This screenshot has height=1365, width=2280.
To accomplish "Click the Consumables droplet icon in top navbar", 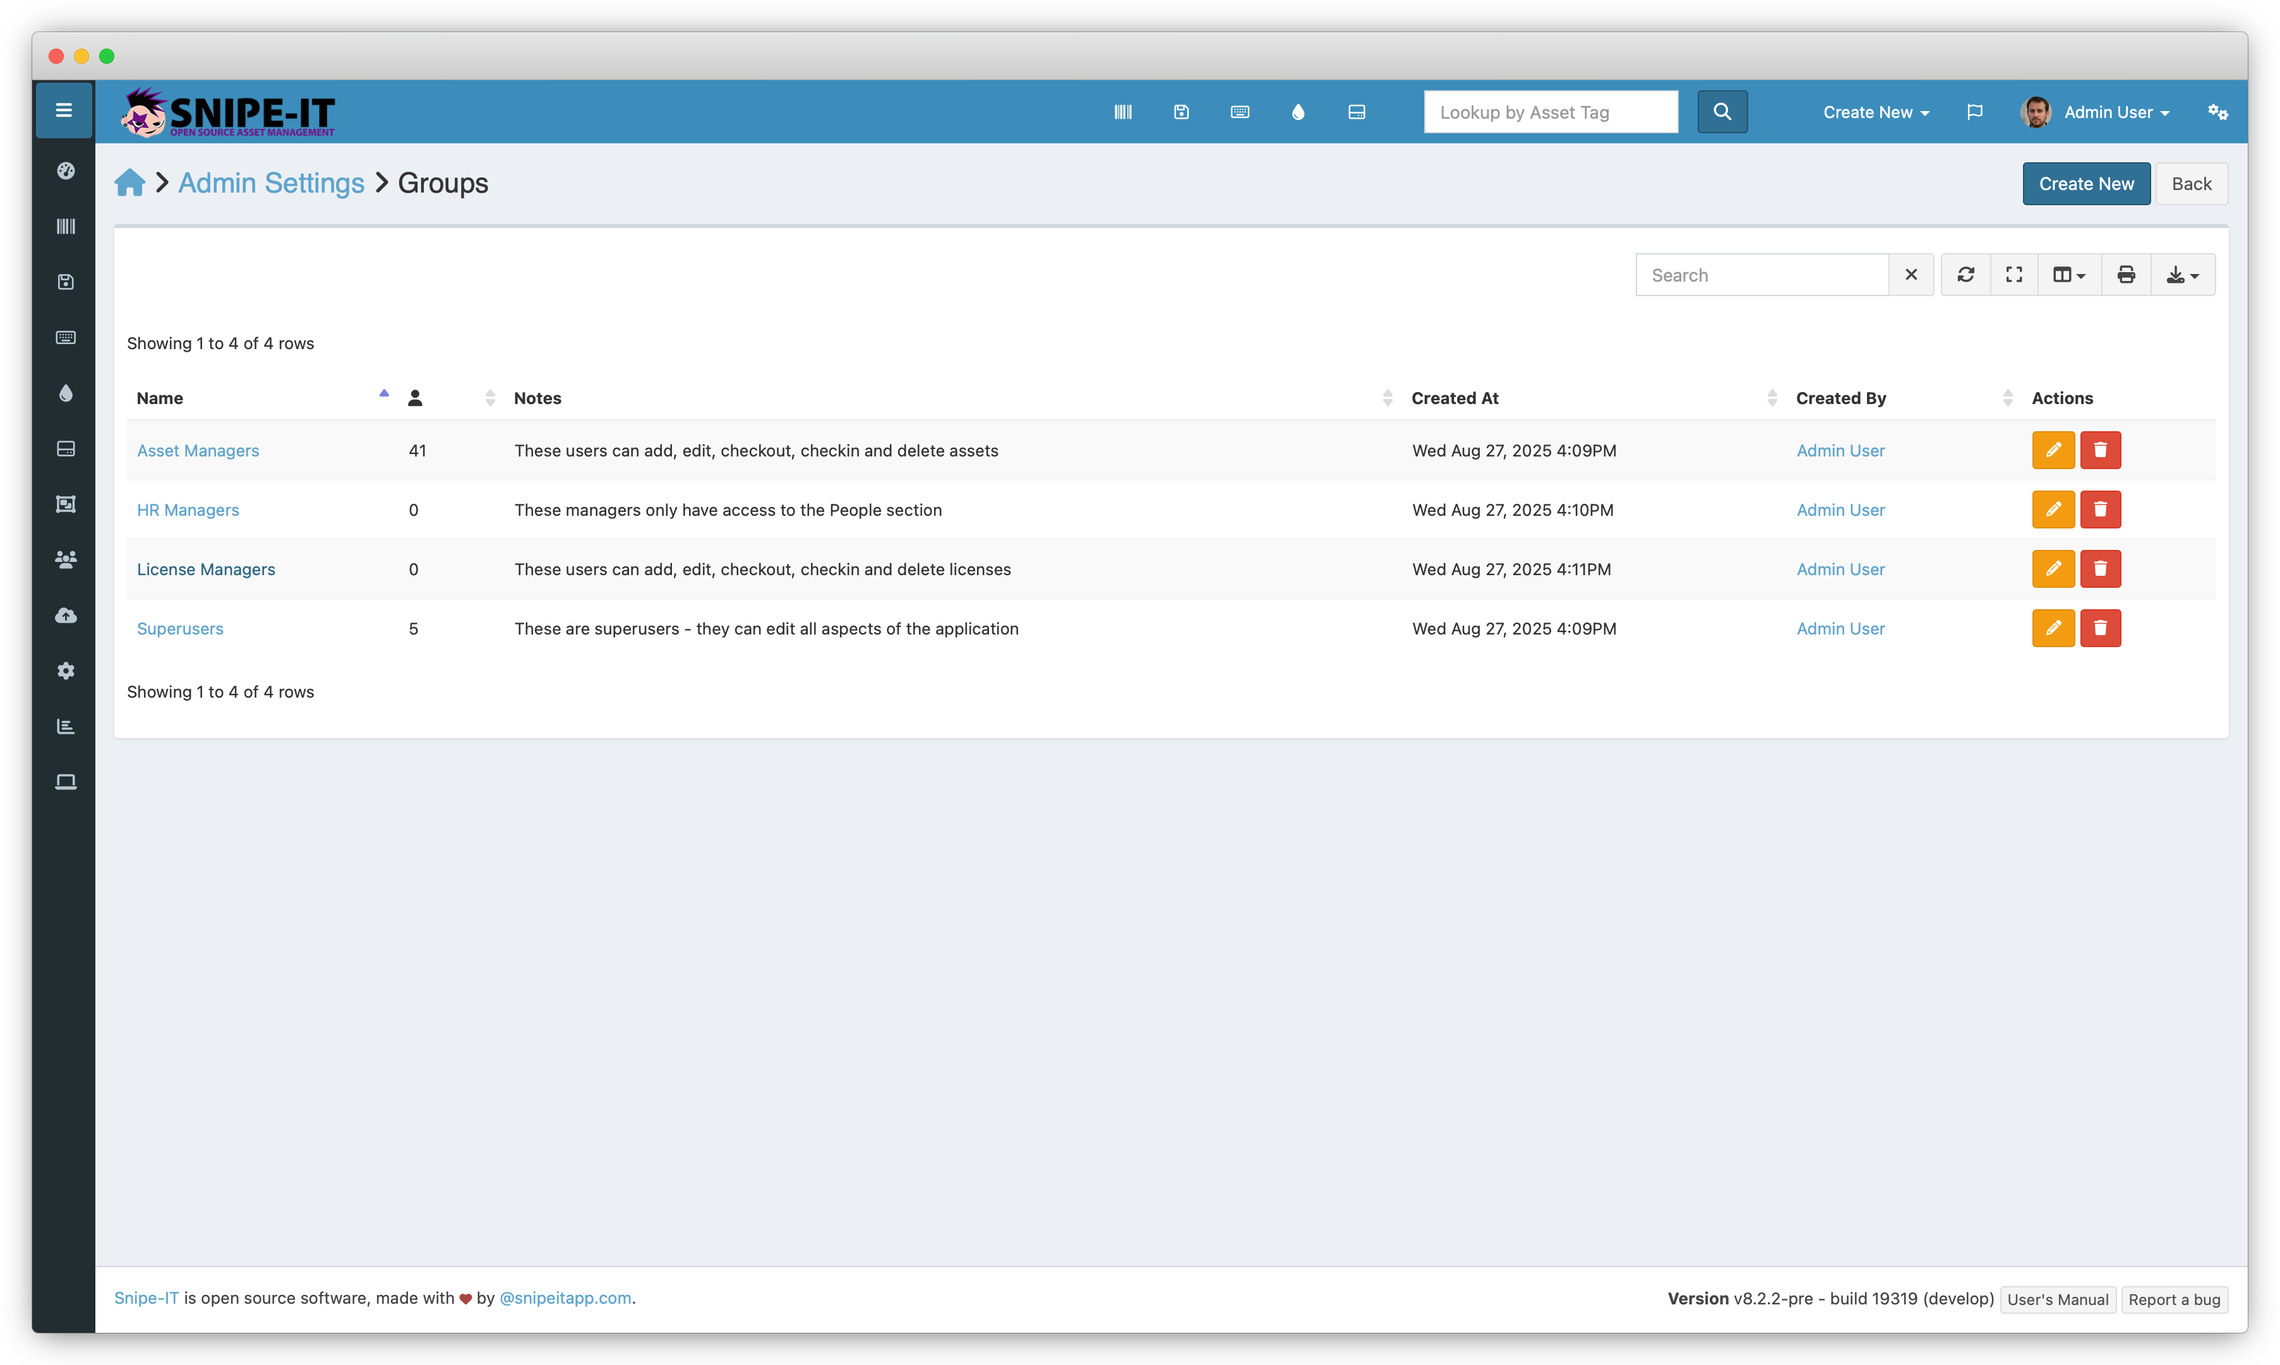I will point(1299,112).
